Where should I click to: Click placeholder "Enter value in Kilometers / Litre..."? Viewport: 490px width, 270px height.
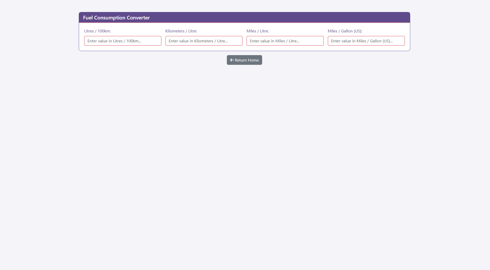click(198, 41)
